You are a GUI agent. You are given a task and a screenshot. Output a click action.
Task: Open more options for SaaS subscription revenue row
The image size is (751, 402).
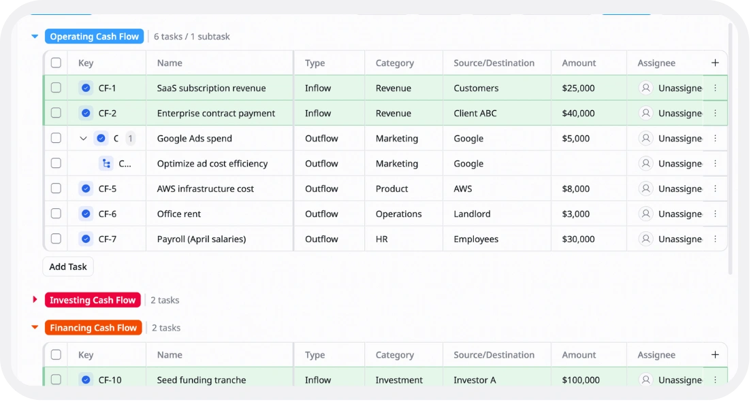tap(715, 88)
